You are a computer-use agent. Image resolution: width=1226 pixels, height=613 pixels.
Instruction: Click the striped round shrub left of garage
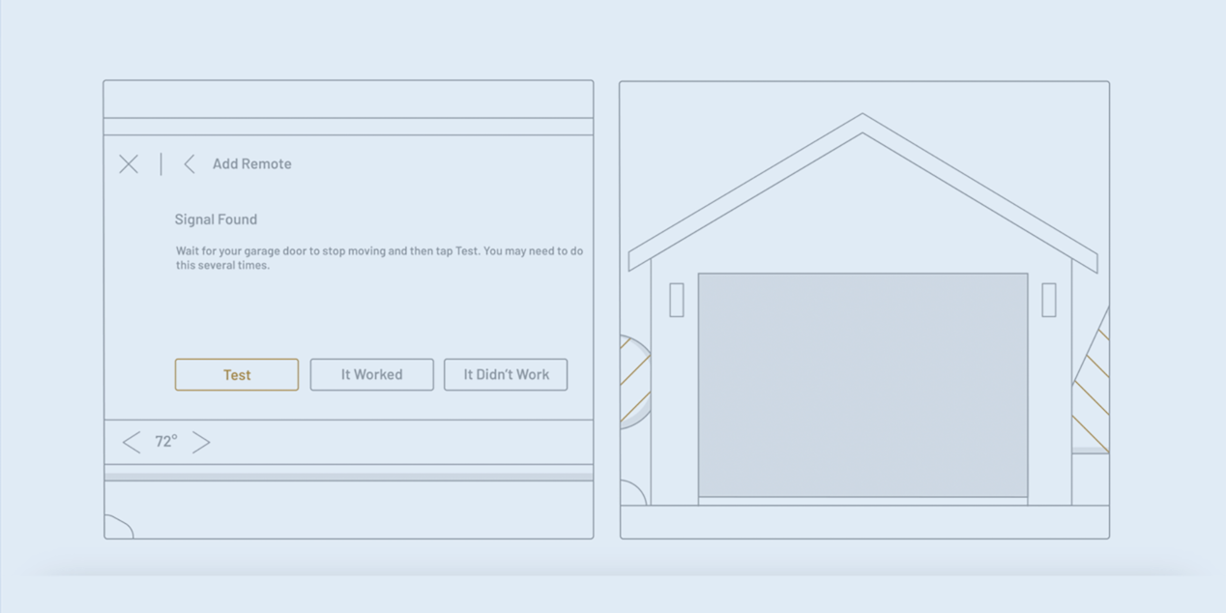[x=634, y=382]
